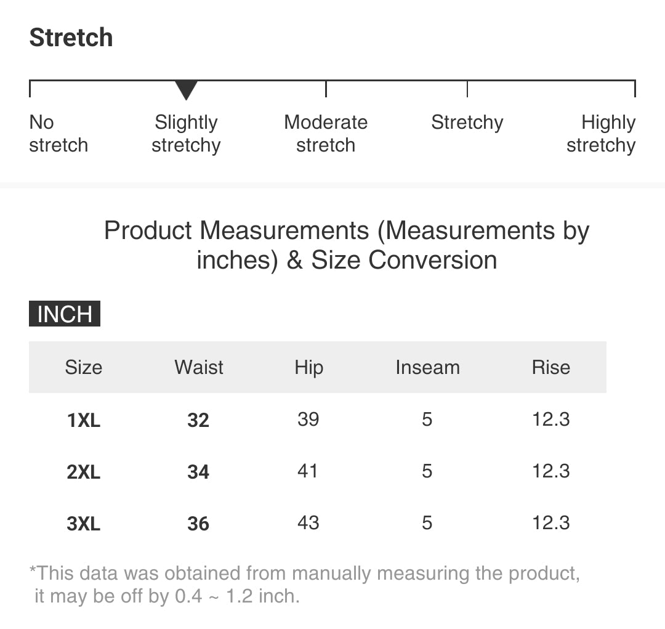The height and width of the screenshot is (629, 665).
Task: Select the INCH unit tab
Action: 65,314
